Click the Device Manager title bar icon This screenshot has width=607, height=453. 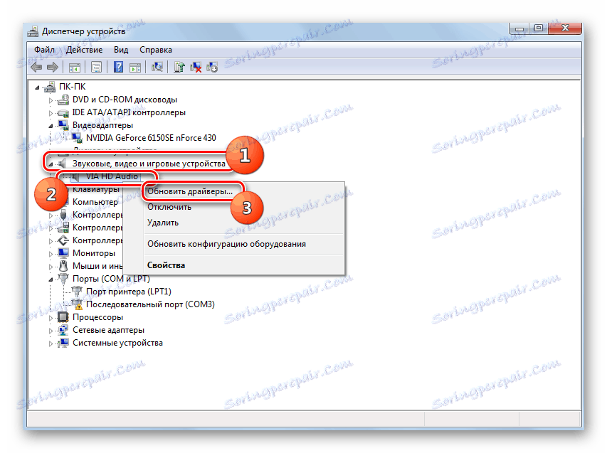pyautogui.click(x=33, y=31)
